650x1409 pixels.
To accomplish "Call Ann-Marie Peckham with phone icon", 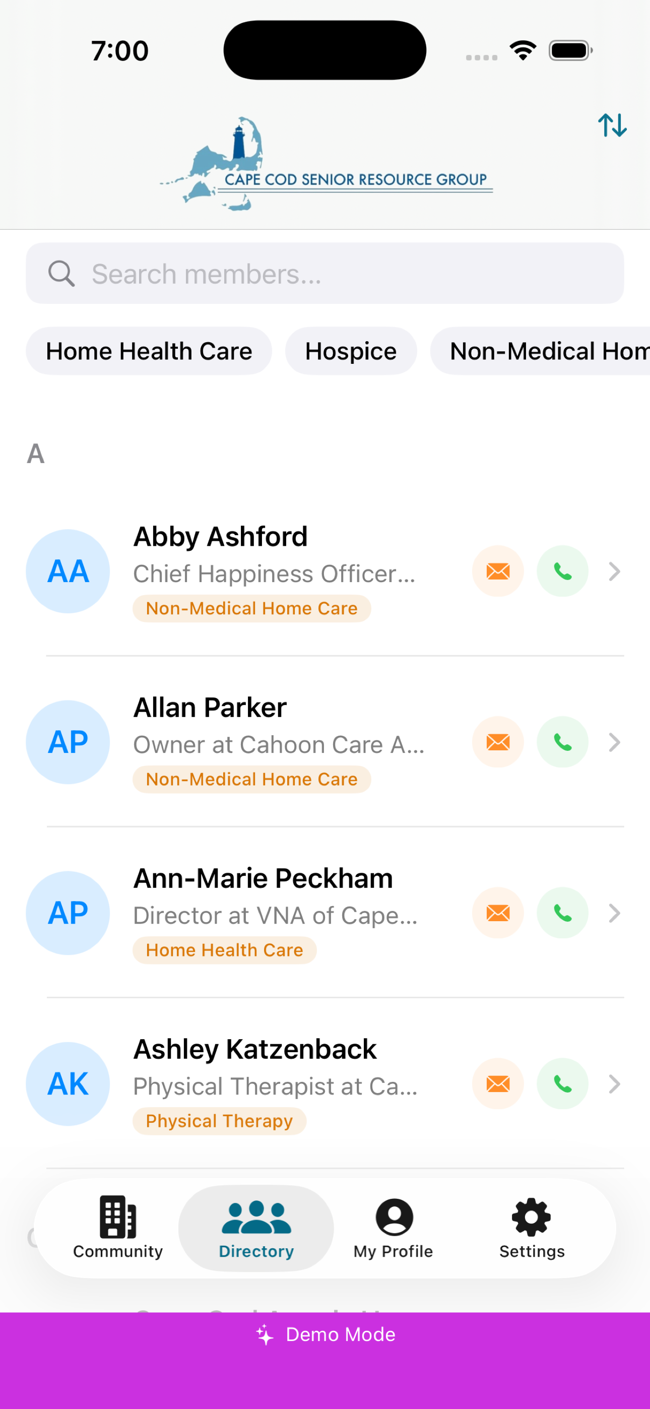I will pos(562,912).
